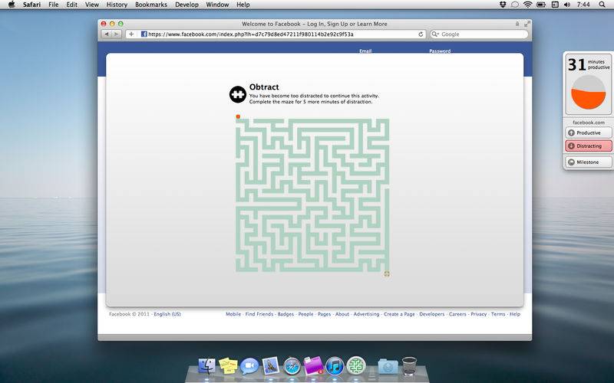614x383 pixels.
Task: Open the Window menu
Action: point(217,5)
